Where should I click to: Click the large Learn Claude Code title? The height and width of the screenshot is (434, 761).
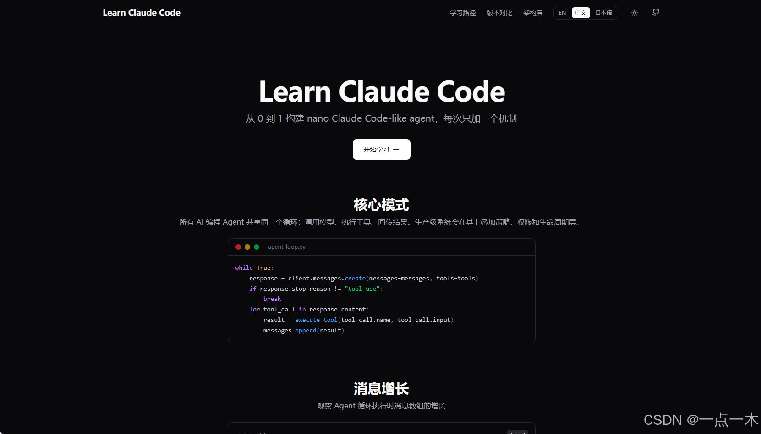(x=382, y=91)
